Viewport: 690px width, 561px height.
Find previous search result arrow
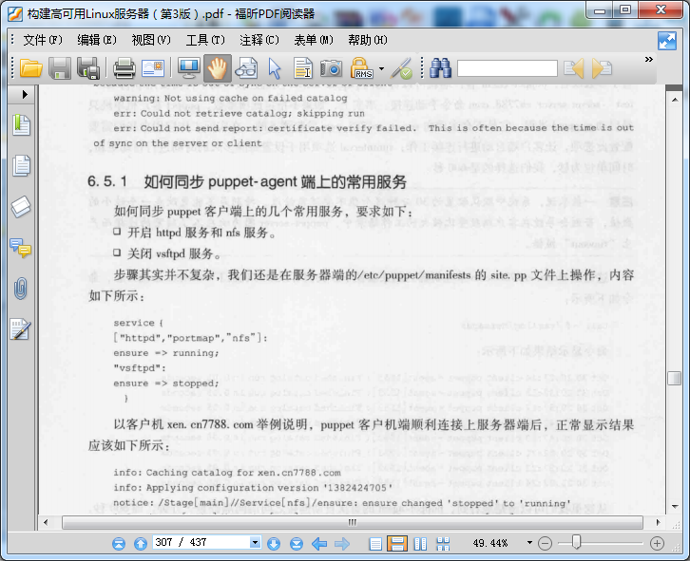click(x=574, y=68)
